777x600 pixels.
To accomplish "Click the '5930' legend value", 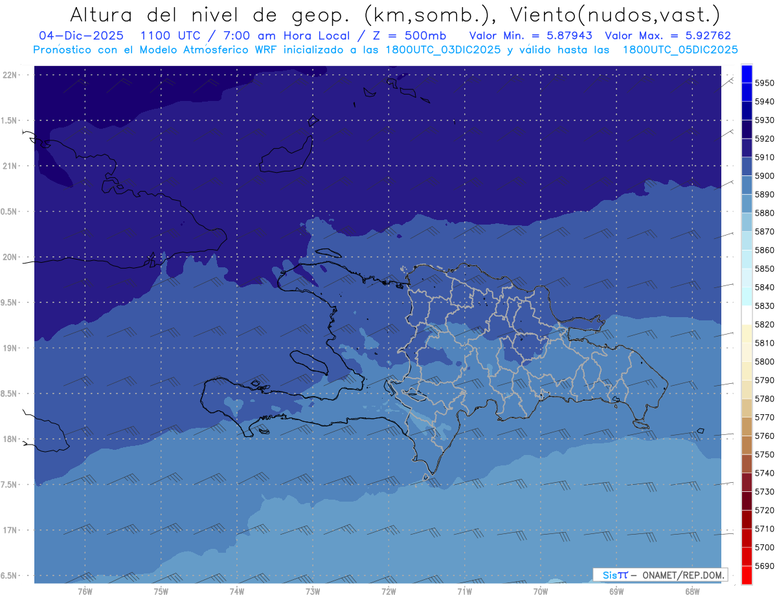I will coord(765,120).
